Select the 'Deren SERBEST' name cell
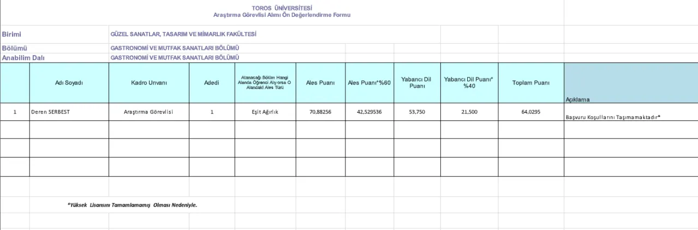Screen dimensions: 698x230 (x=69, y=112)
